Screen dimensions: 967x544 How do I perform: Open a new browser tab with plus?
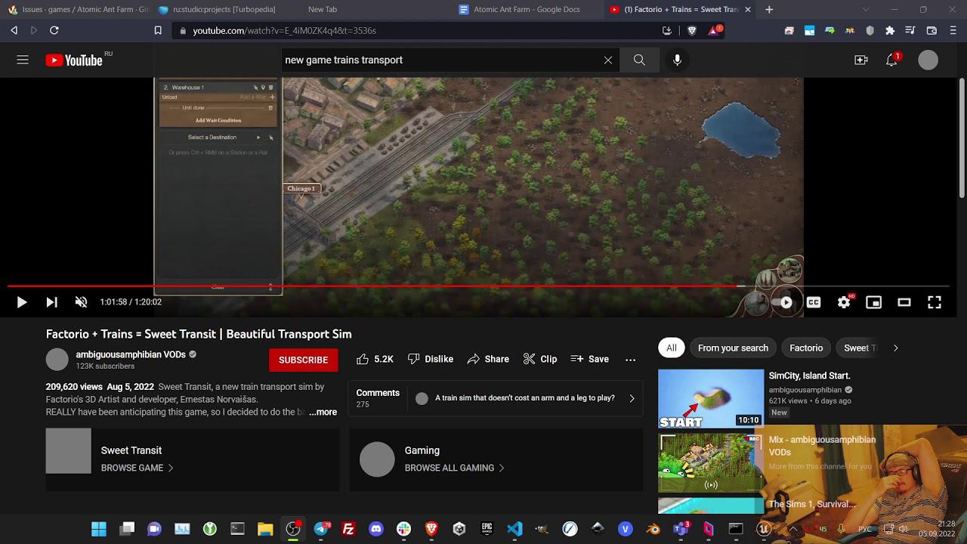pyautogui.click(x=769, y=10)
